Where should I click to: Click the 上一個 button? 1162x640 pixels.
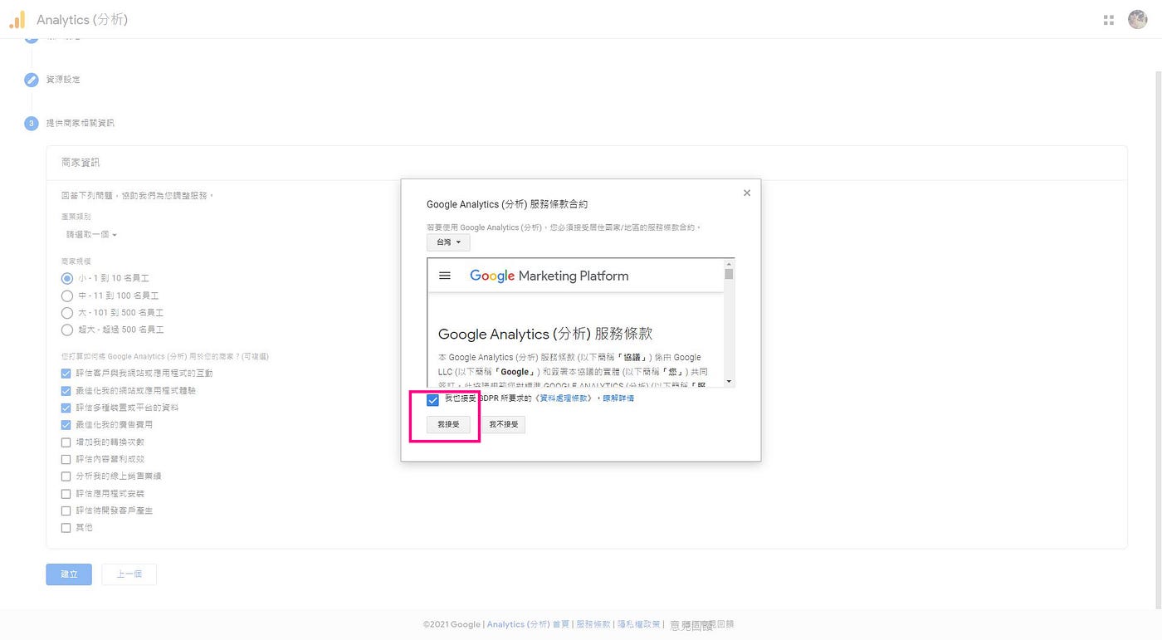pos(129,574)
